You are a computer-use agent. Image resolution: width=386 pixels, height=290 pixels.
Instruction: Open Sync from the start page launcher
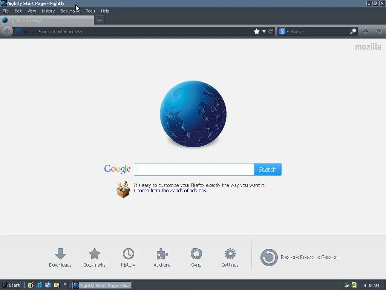(196, 258)
